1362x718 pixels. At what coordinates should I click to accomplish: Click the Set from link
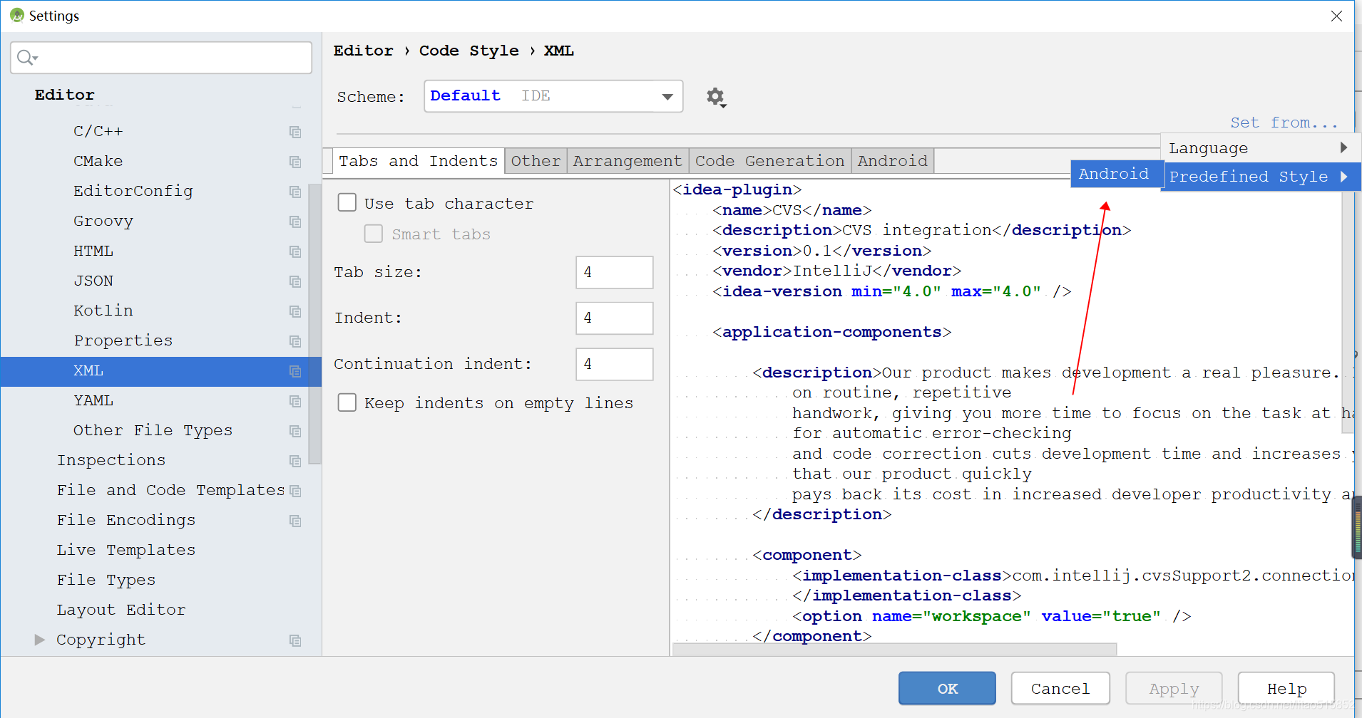coord(1284,122)
